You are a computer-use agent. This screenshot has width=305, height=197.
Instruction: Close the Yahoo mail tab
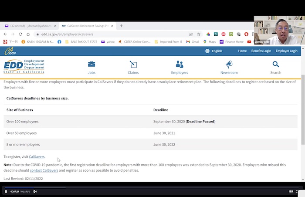point(55,26)
